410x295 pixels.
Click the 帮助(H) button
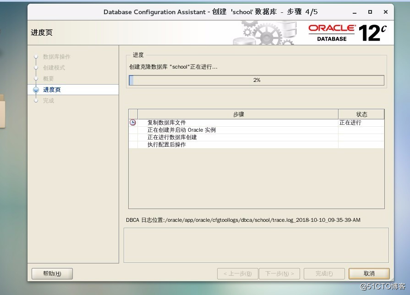click(52, 274)
